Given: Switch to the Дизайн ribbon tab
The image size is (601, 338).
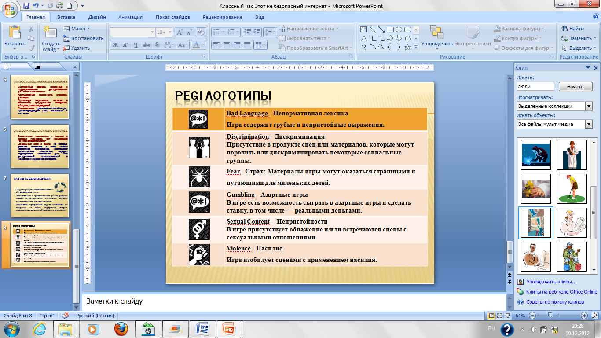Looking at the screenshot, I should click(x=97, y=17).
